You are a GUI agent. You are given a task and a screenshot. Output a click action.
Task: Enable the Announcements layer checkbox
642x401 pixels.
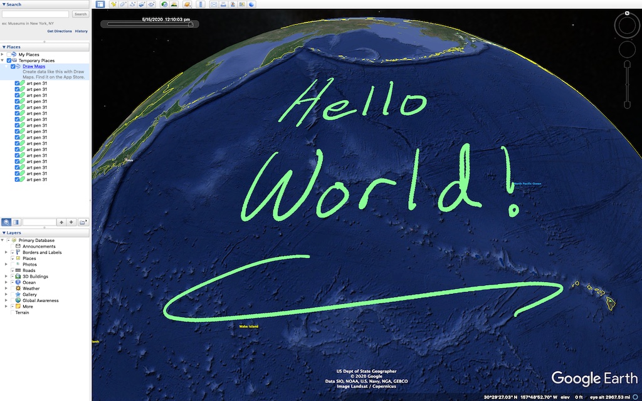(x=13, y=246)
